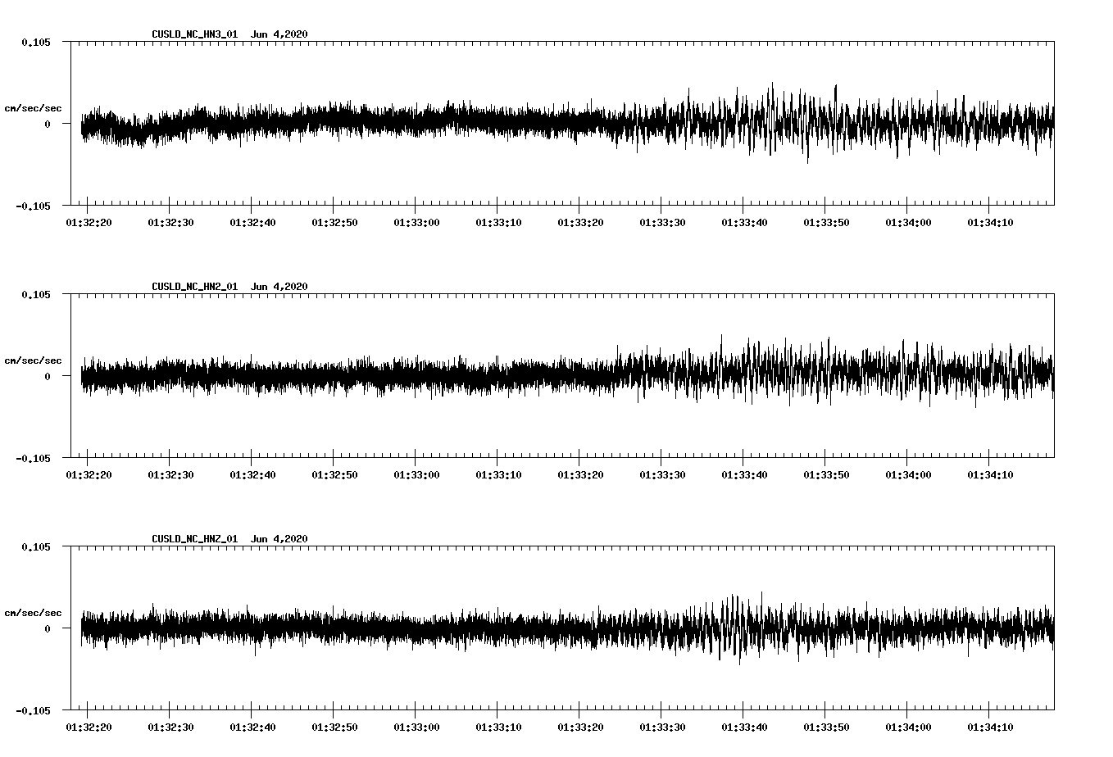The image size is (1113, 757).
Task: Click the 01:33:10 time label under HN2 chart
Action: pyautogui.click(x=498, y=474)
